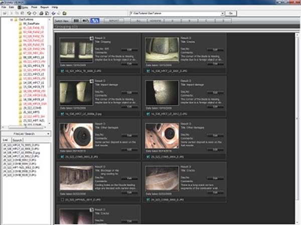The height and width of the screenshot is (225, 301).
Task: Uncheck the Chipping result image checkbox
Action: click(x=62, y=71)
